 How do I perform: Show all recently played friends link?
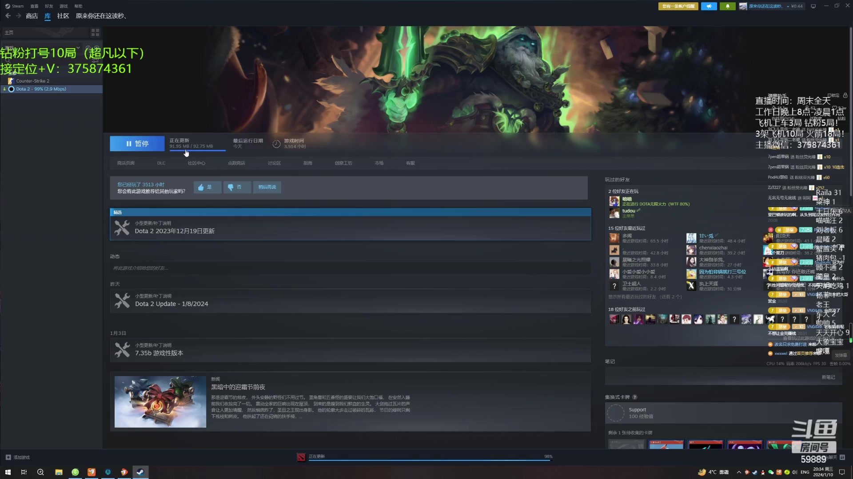pyautogui.click(x=645, y=297)
